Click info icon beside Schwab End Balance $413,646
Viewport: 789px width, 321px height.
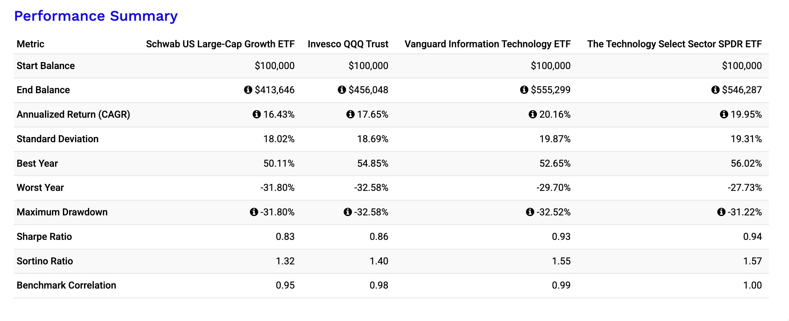tap(248, 90)
